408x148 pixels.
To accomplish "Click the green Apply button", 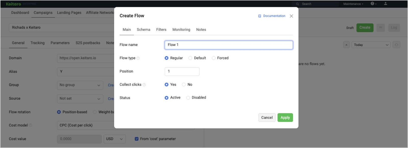I will [x=285, y=118].
